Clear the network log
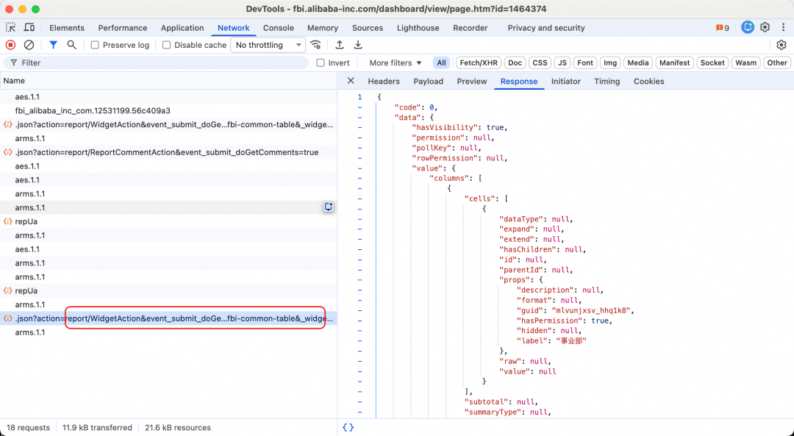794x436 pixels. click(29, 45)
